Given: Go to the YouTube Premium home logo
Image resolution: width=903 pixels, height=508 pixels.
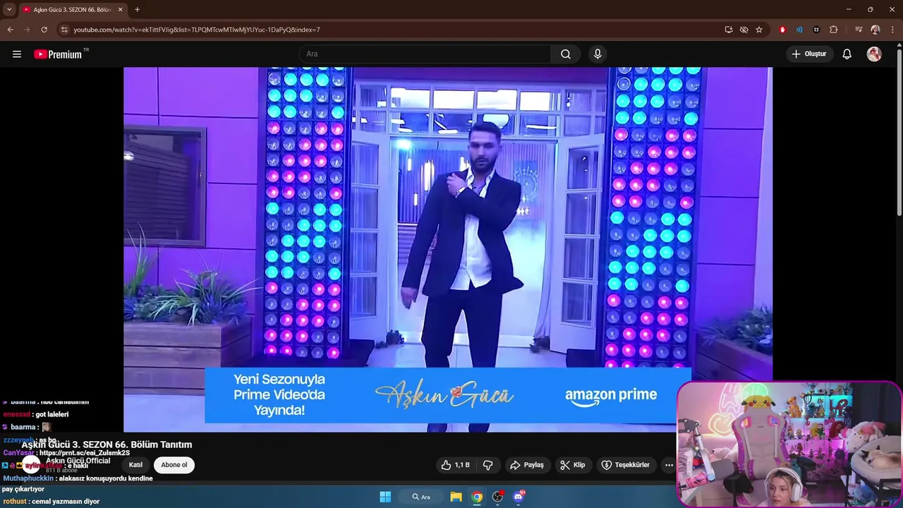Looking at the screenshot, I should coord(58,54).
